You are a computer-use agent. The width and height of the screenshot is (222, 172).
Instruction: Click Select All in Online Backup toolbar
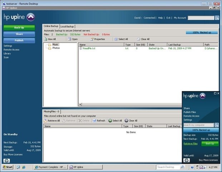121,39
